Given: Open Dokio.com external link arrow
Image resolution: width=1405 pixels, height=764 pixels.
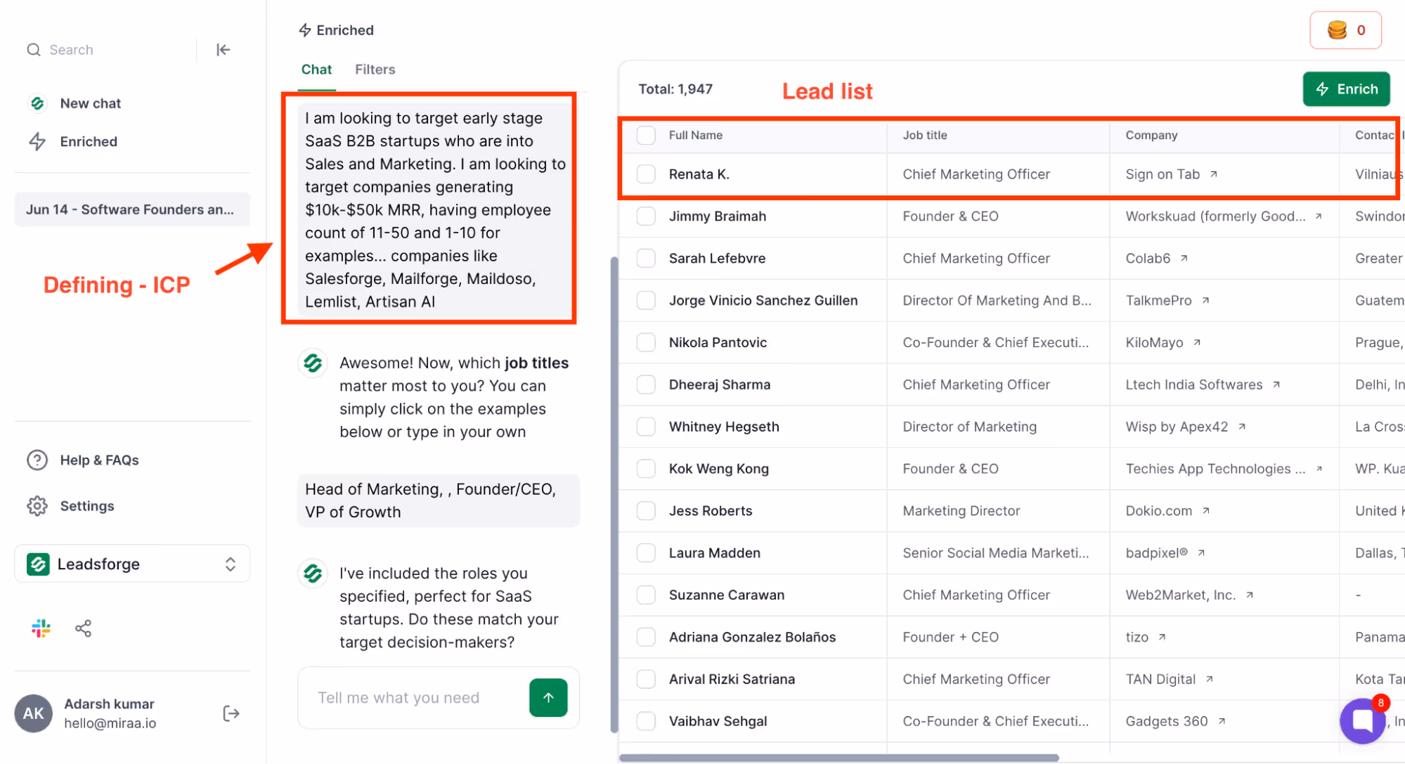Looking at the screenshot, I should 1206,511.
